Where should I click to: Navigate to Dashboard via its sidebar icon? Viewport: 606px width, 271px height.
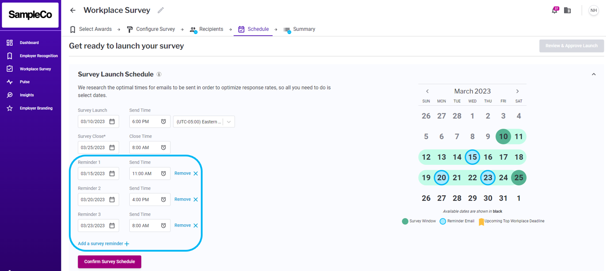(10, 42)
